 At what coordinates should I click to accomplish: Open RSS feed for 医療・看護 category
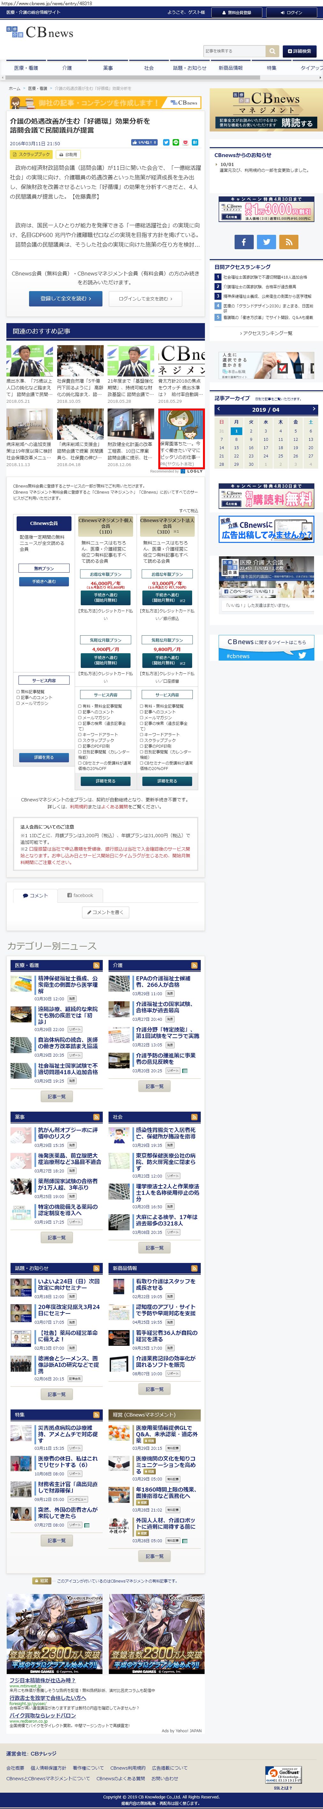point(97,965)
